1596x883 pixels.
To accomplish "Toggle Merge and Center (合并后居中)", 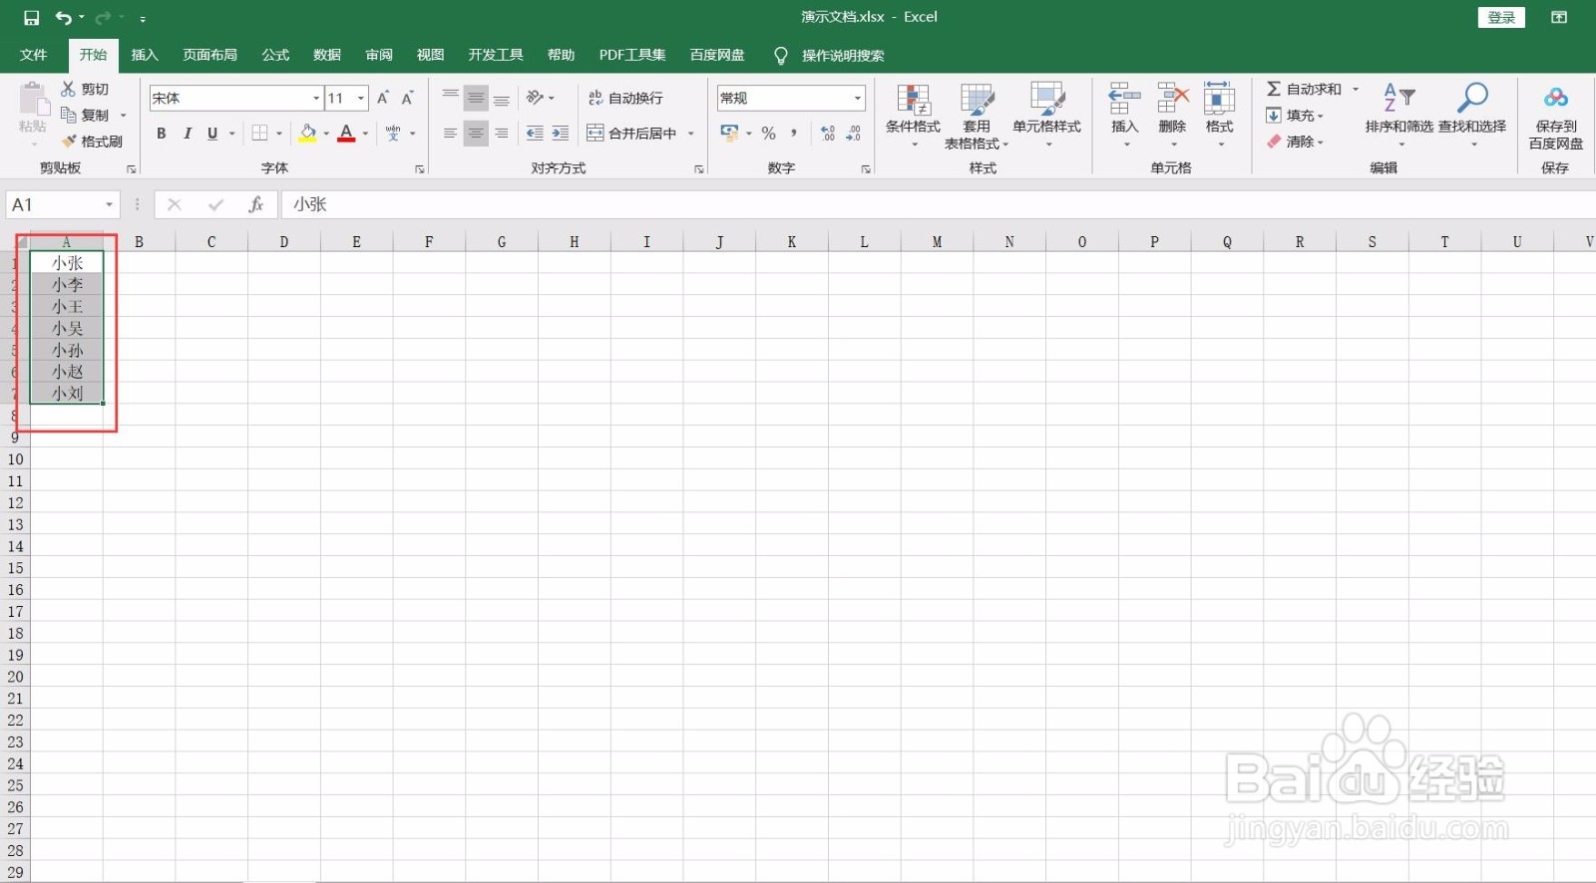I will coord(631,133).
